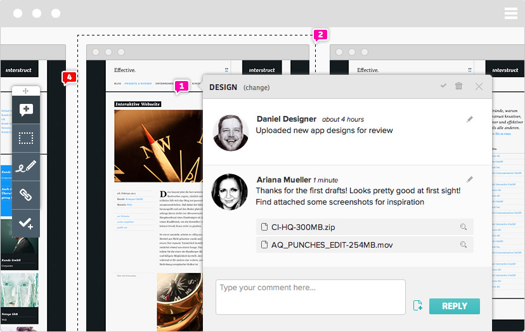This screenshot has width=525, height=332.
Task: Preview the CI-HQ-300MB.zip attachment with the magnifier
Action: click(x=463, y=227)
